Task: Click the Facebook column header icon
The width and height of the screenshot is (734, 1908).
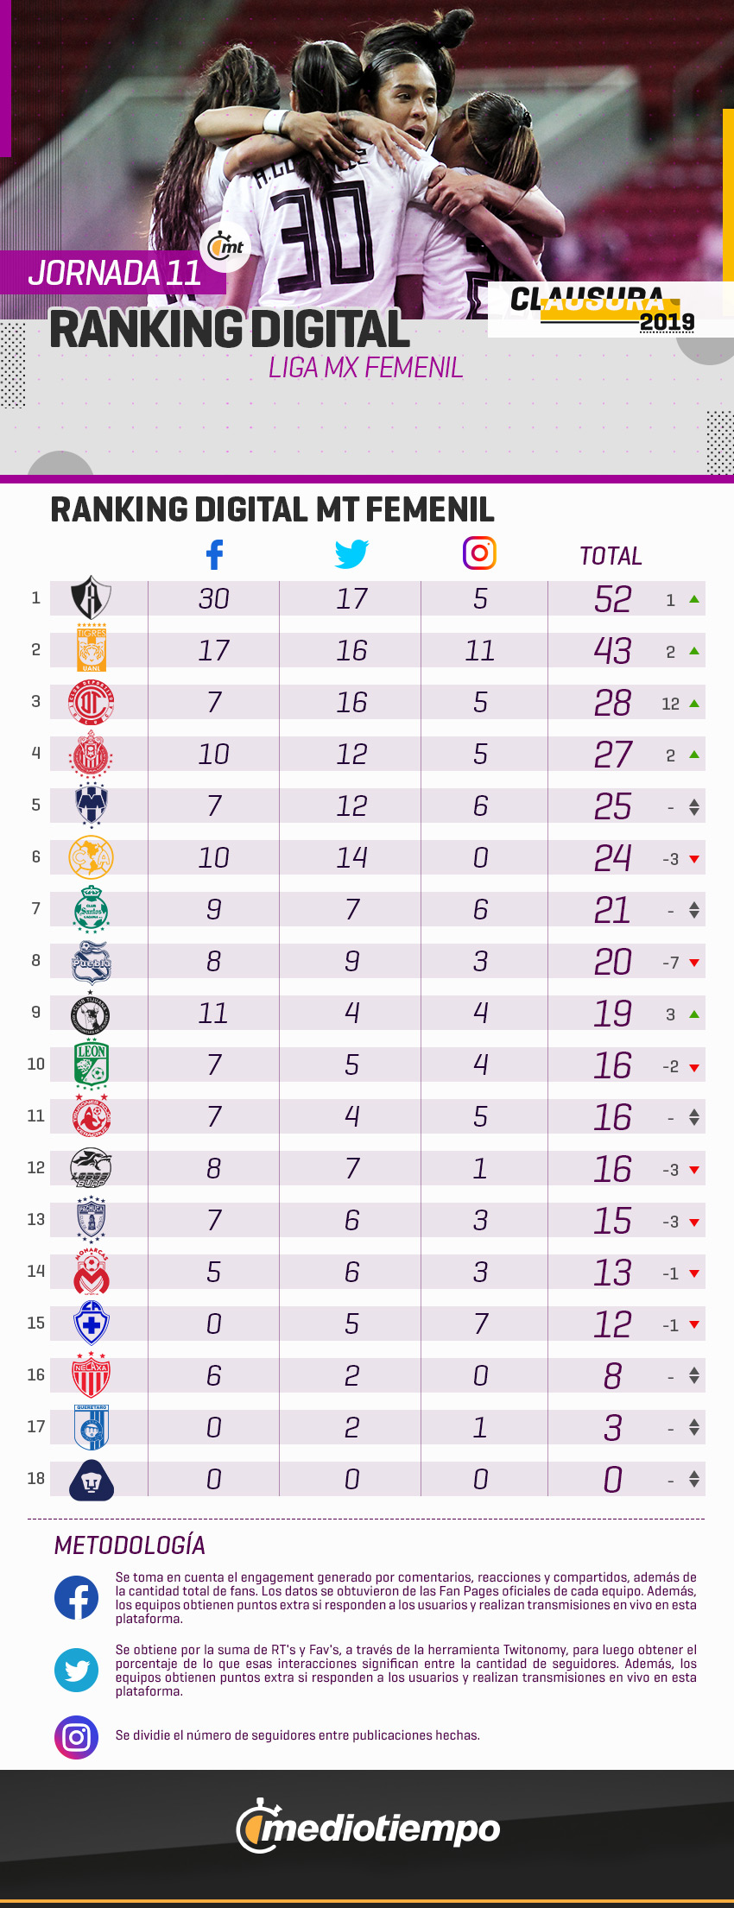Action: tap(214, 554)
